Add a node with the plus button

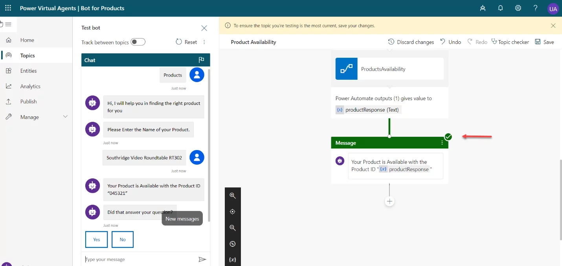point(389,201)
